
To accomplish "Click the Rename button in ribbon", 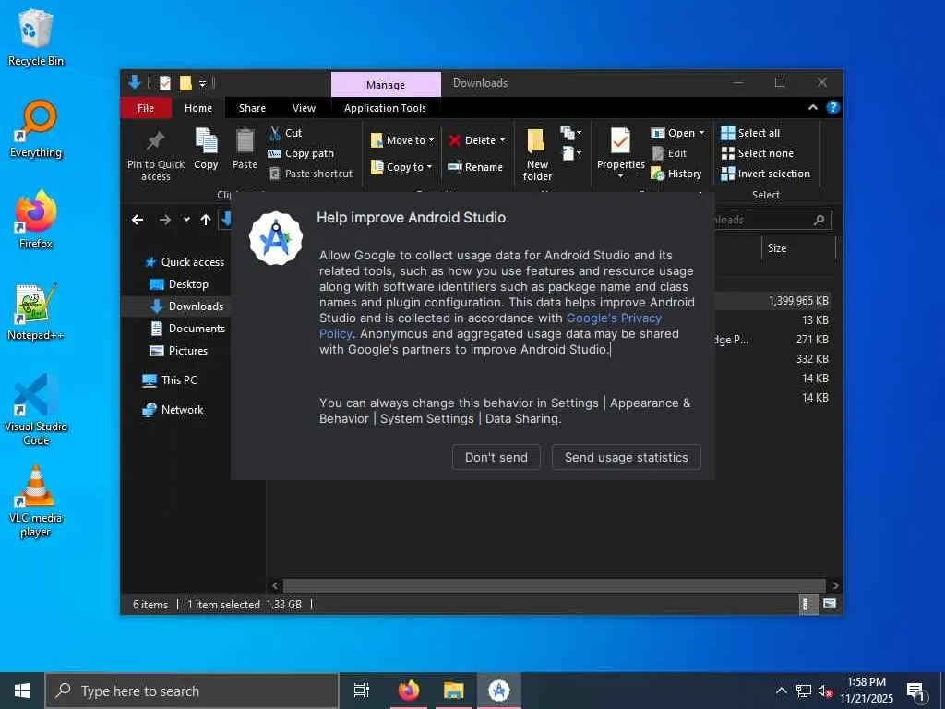I will [475, 167].
